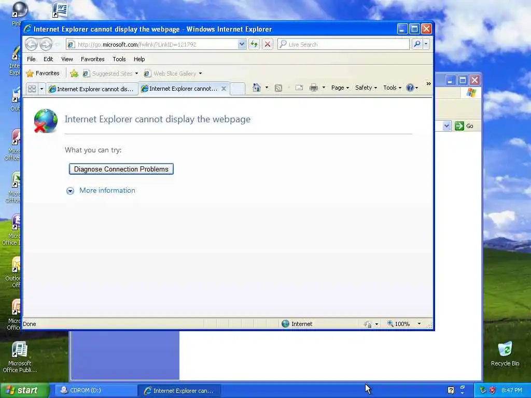531x398 pixels.
Task: Stop loading with the red X icon
Action: [x=268, y=44]
